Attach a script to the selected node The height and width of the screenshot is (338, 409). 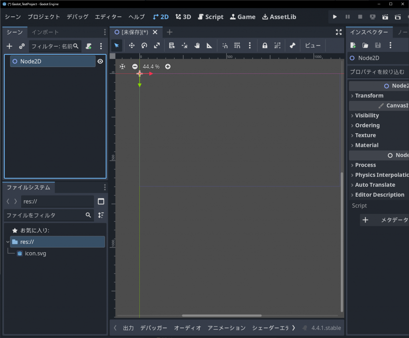[x=89, y=46]
